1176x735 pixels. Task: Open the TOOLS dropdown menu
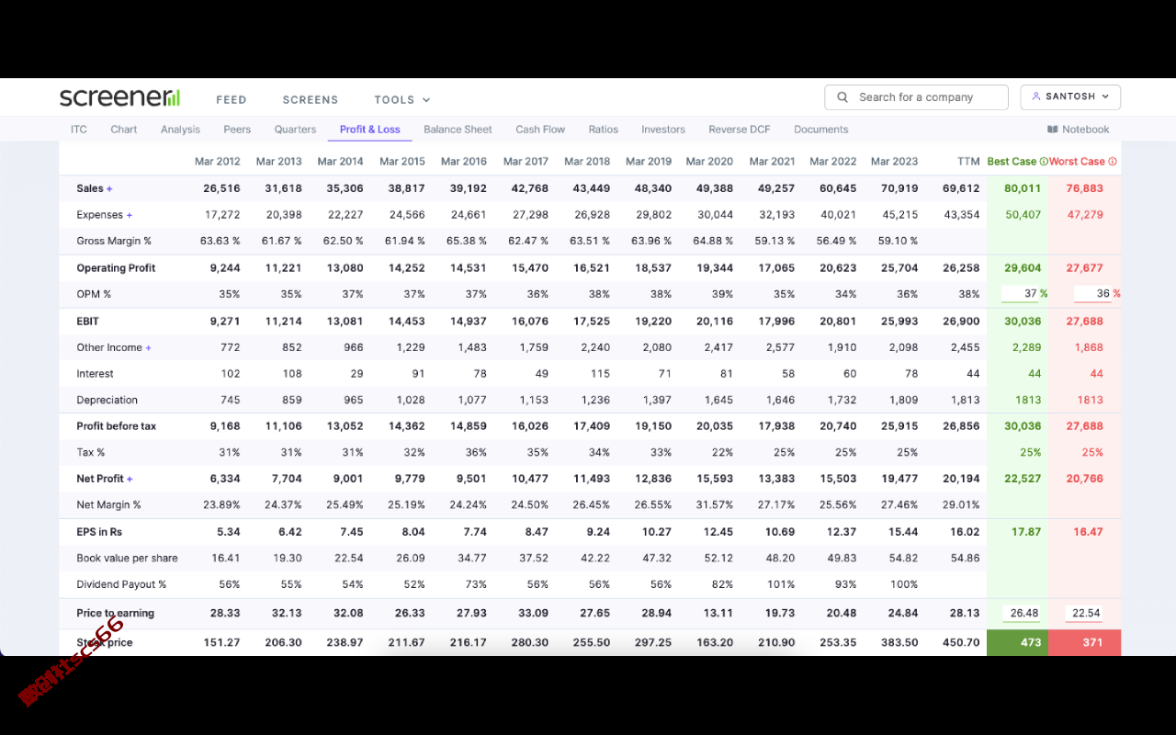402,99
